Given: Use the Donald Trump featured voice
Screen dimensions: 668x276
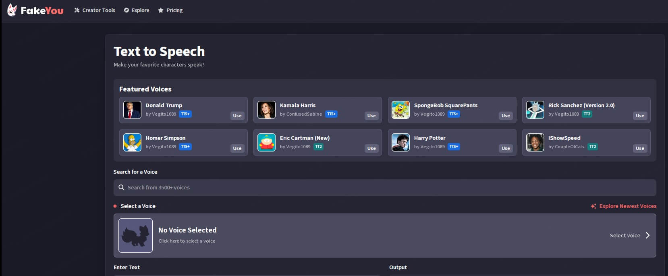Looking at the screenshot, I should pyautogui.click(x=237, y=116).
